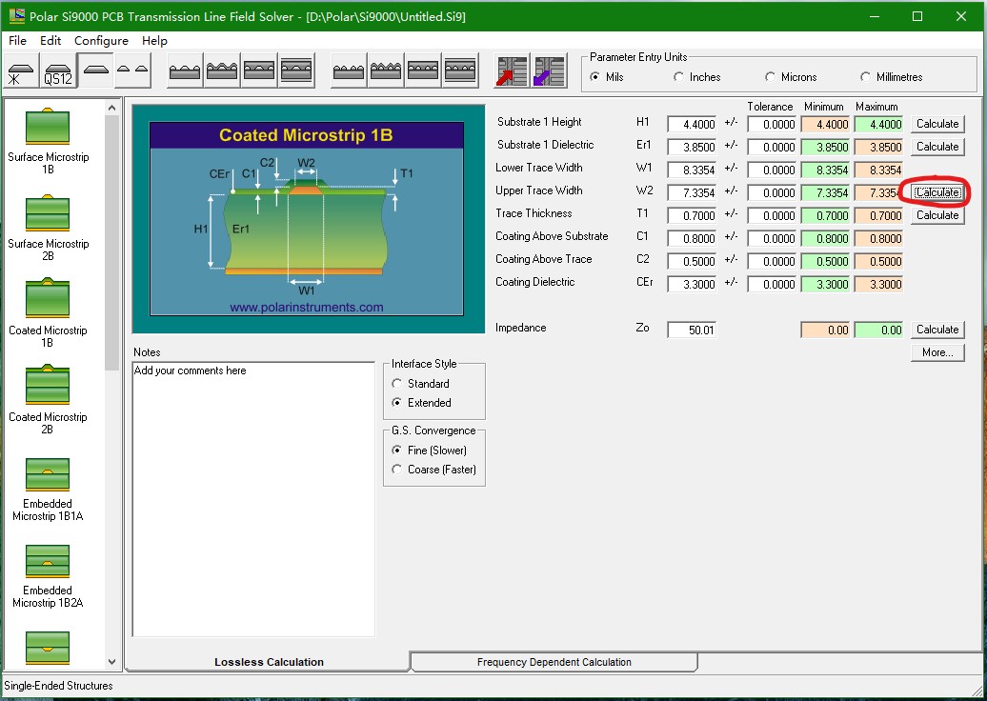987x701 pixels.
Task: Select Embedded Microstrip 1B1A structure
Action: click(48, 490)
